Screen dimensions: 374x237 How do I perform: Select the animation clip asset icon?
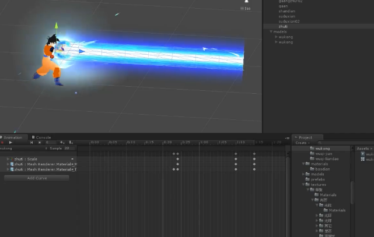(x=363, y=154)
